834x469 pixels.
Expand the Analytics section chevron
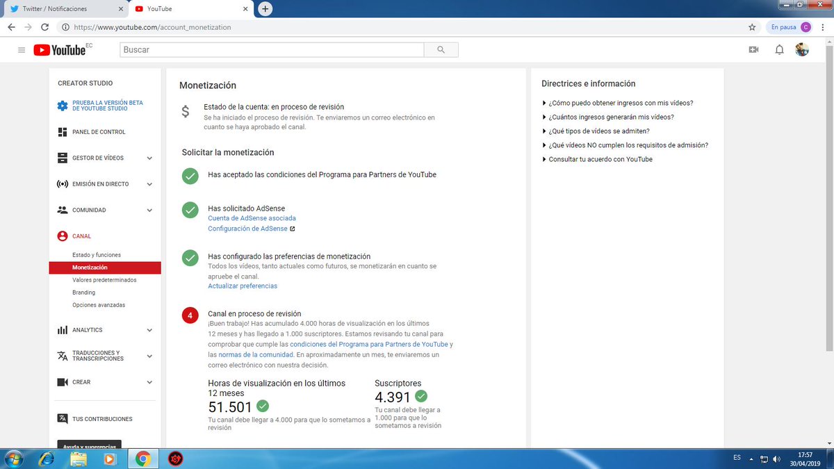click(149, 330)
